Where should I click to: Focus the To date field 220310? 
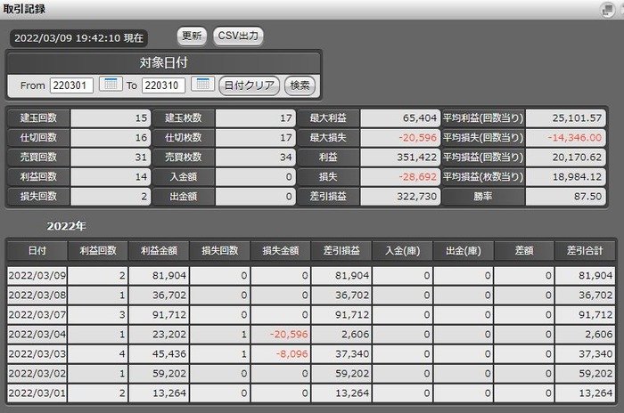pyautogui.click(x=163, y=85)
